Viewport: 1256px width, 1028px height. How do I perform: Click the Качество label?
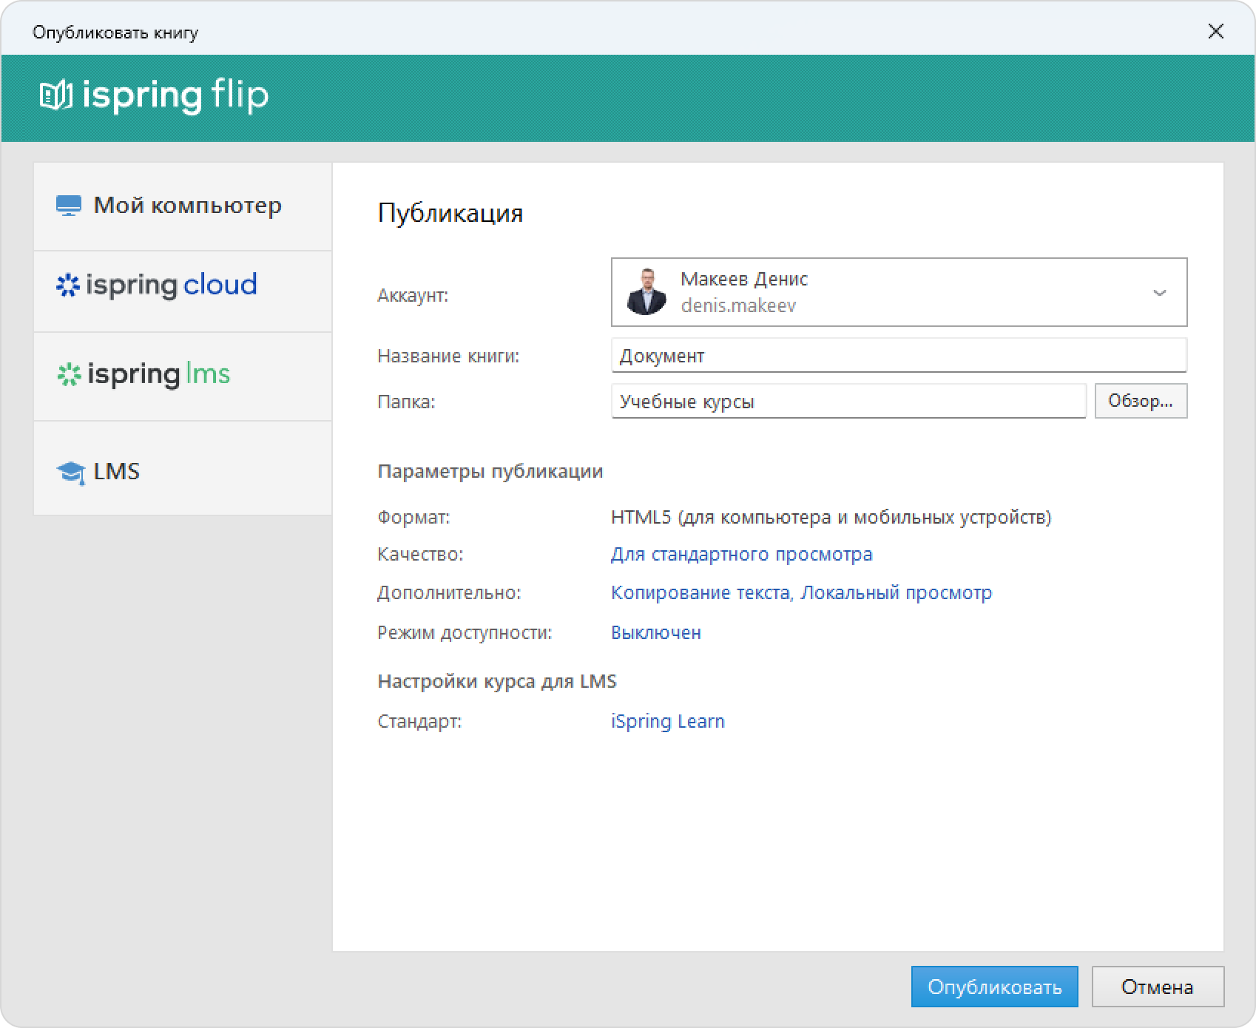[420, 554]
